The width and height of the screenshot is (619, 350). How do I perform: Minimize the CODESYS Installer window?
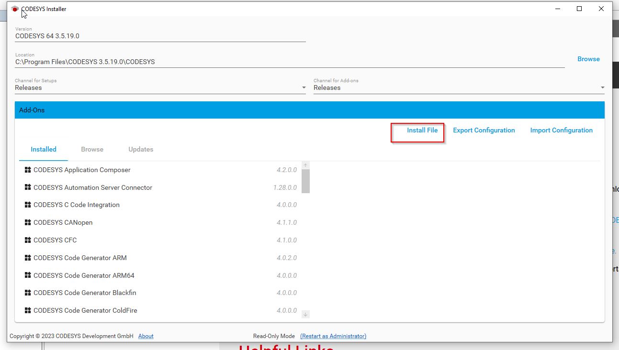click(x=557, y=9)
